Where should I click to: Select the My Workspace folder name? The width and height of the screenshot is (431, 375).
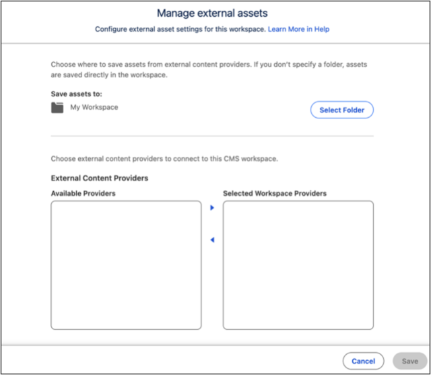pyautogui.click(x=94, y=107)
